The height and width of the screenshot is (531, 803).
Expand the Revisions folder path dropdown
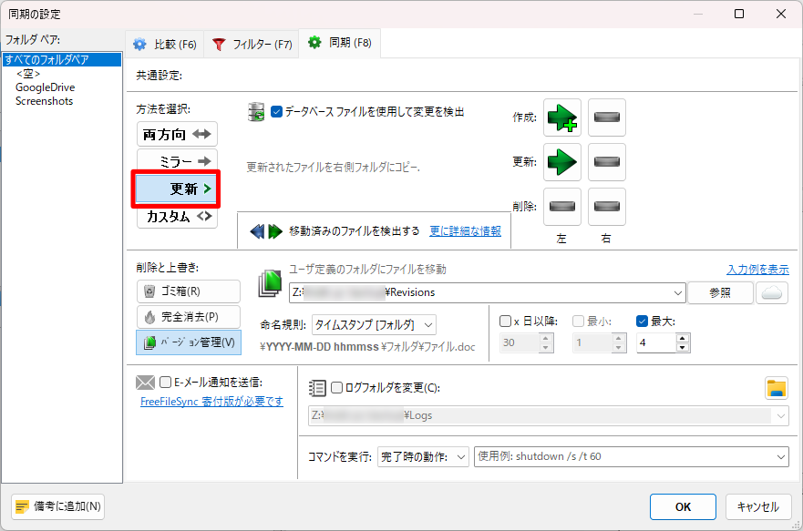point(677,292)
